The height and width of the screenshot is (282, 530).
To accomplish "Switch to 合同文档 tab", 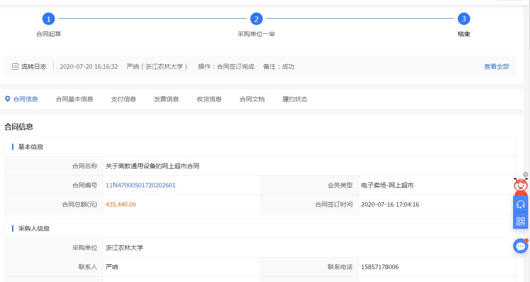I will click(252, 99).
